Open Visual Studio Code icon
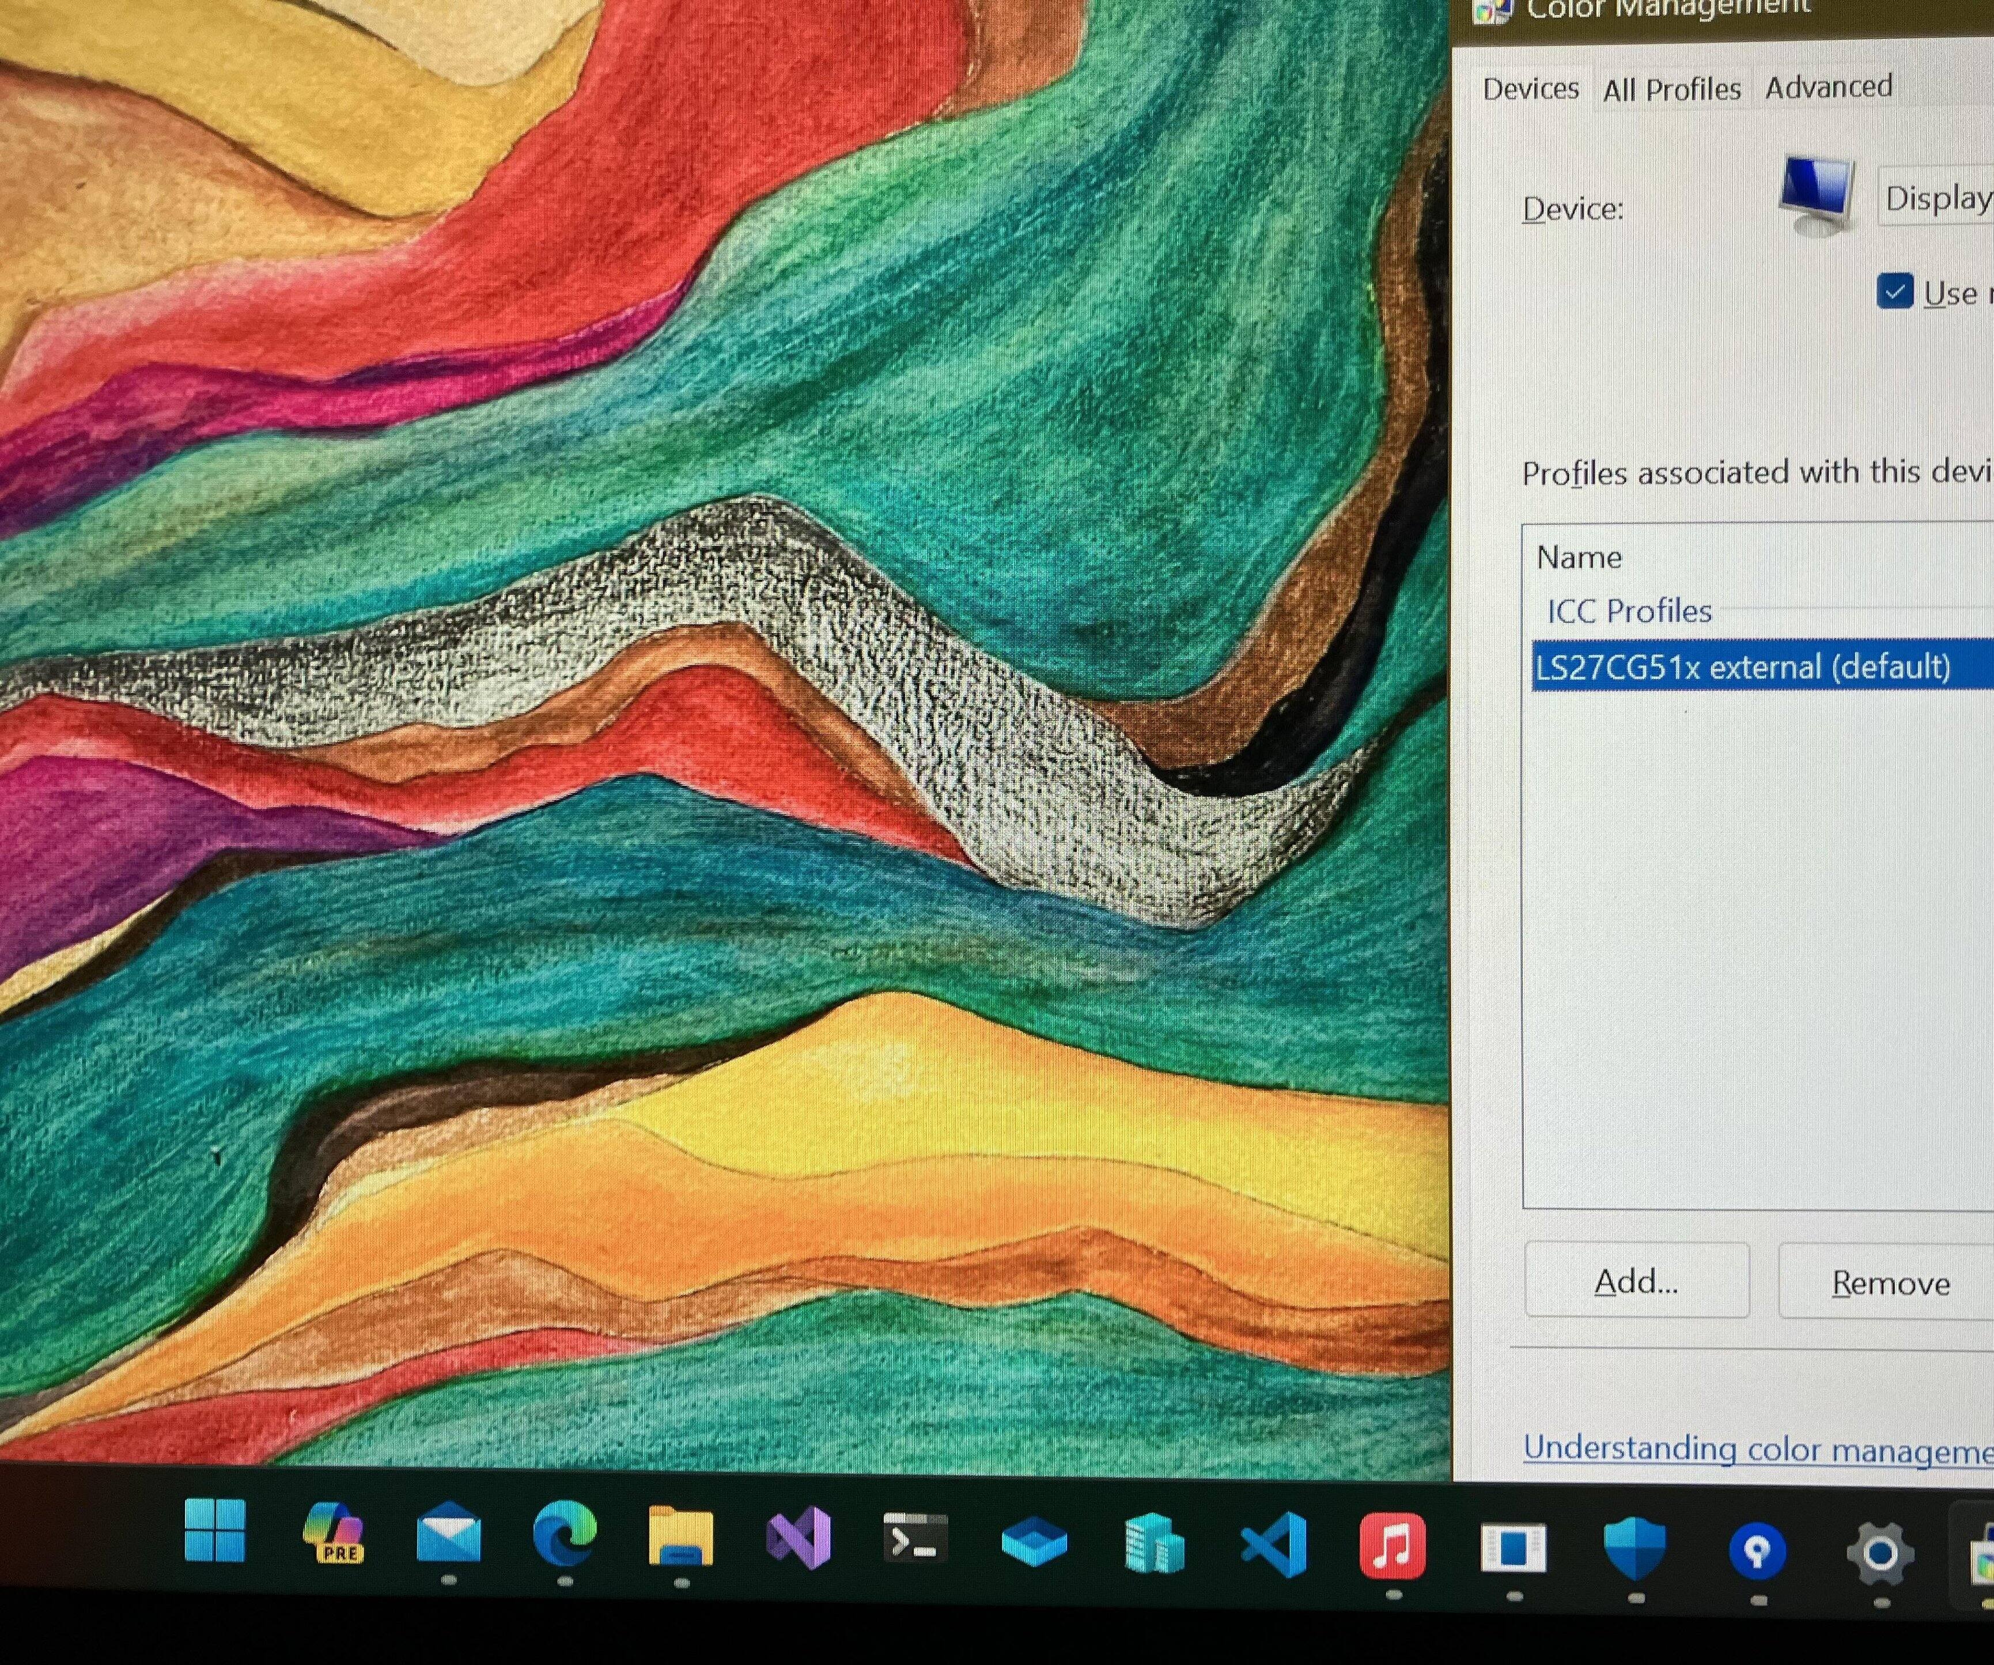 tap(1273, 1545)
